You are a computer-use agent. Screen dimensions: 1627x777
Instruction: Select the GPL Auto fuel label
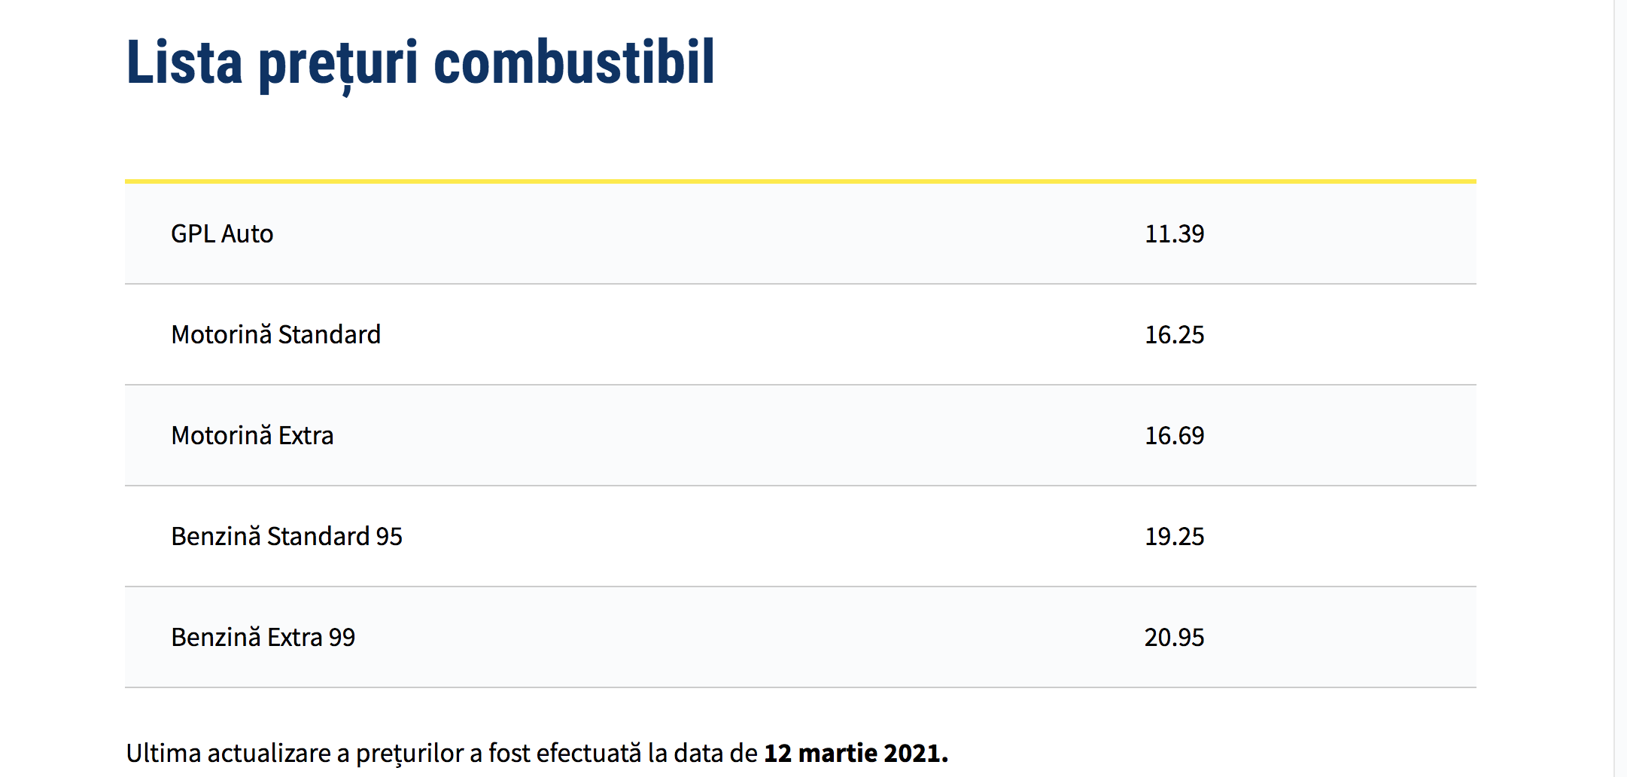222,234
